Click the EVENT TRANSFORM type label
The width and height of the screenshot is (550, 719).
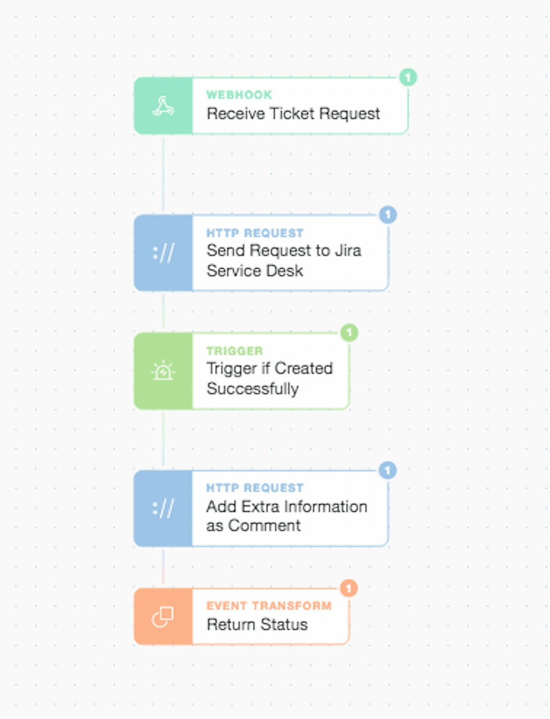point(269,606)
